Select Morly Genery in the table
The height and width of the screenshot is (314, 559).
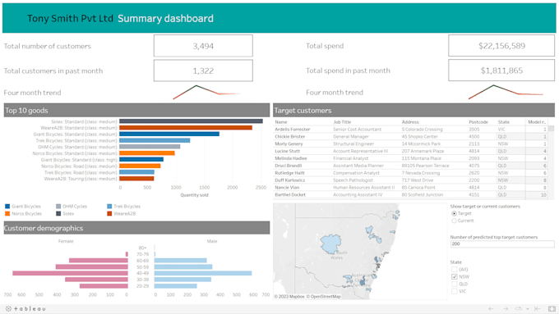(289, 144)
